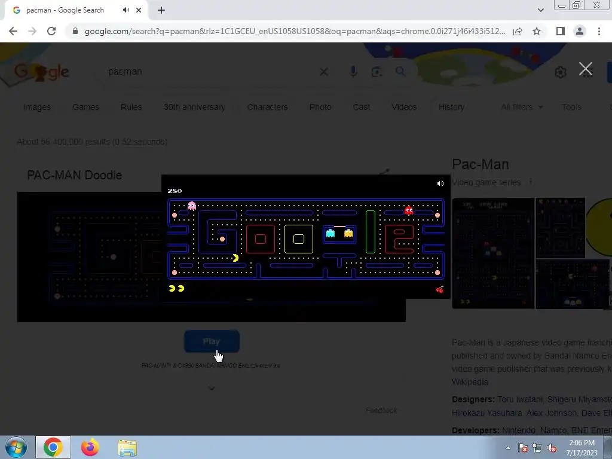The image size is (612, 459).
Task: Clear the search query X
Action: pyautogui.click(x=323, y=72)
